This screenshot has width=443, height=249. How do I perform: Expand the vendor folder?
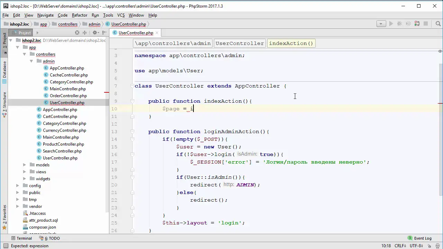click(18, 206)
